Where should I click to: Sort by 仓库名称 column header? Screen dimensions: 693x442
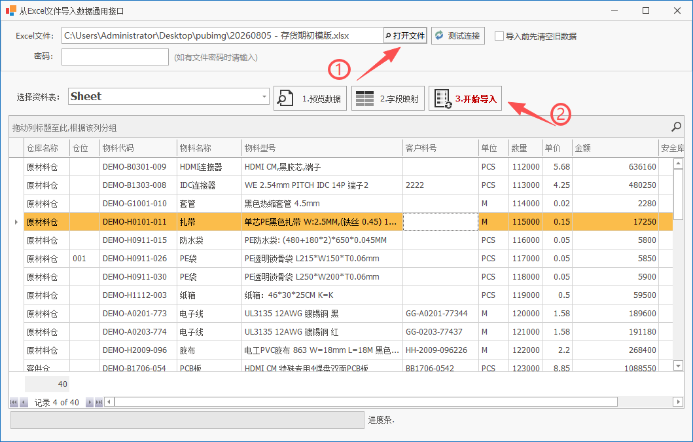pos(47,148)
